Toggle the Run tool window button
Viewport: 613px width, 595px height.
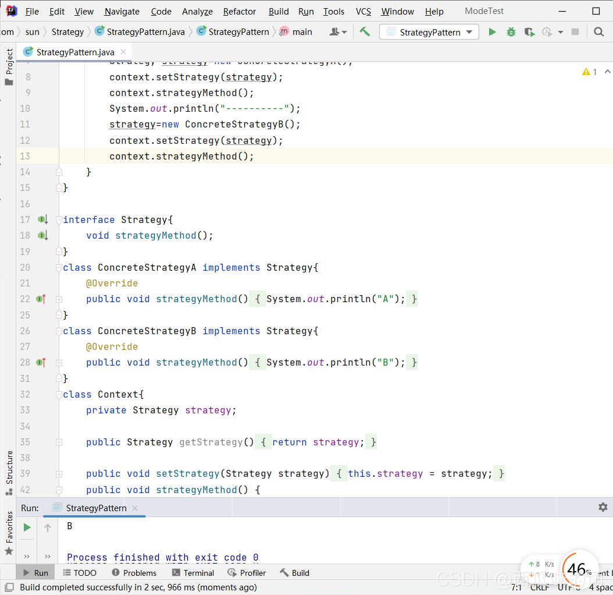coord(35,573)
